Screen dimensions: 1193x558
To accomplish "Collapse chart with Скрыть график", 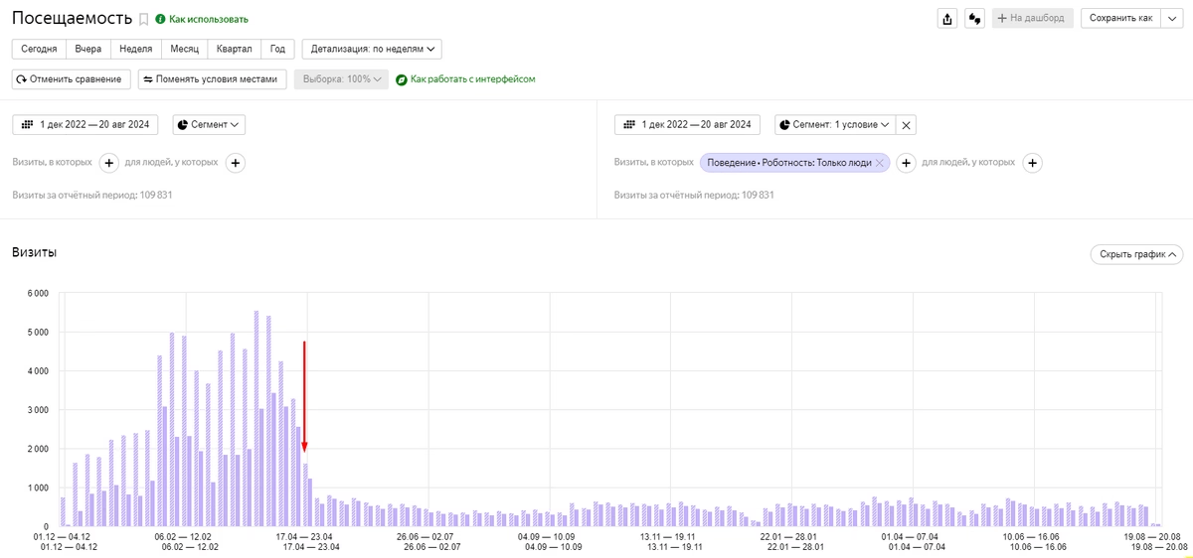I will point(1135,254).
